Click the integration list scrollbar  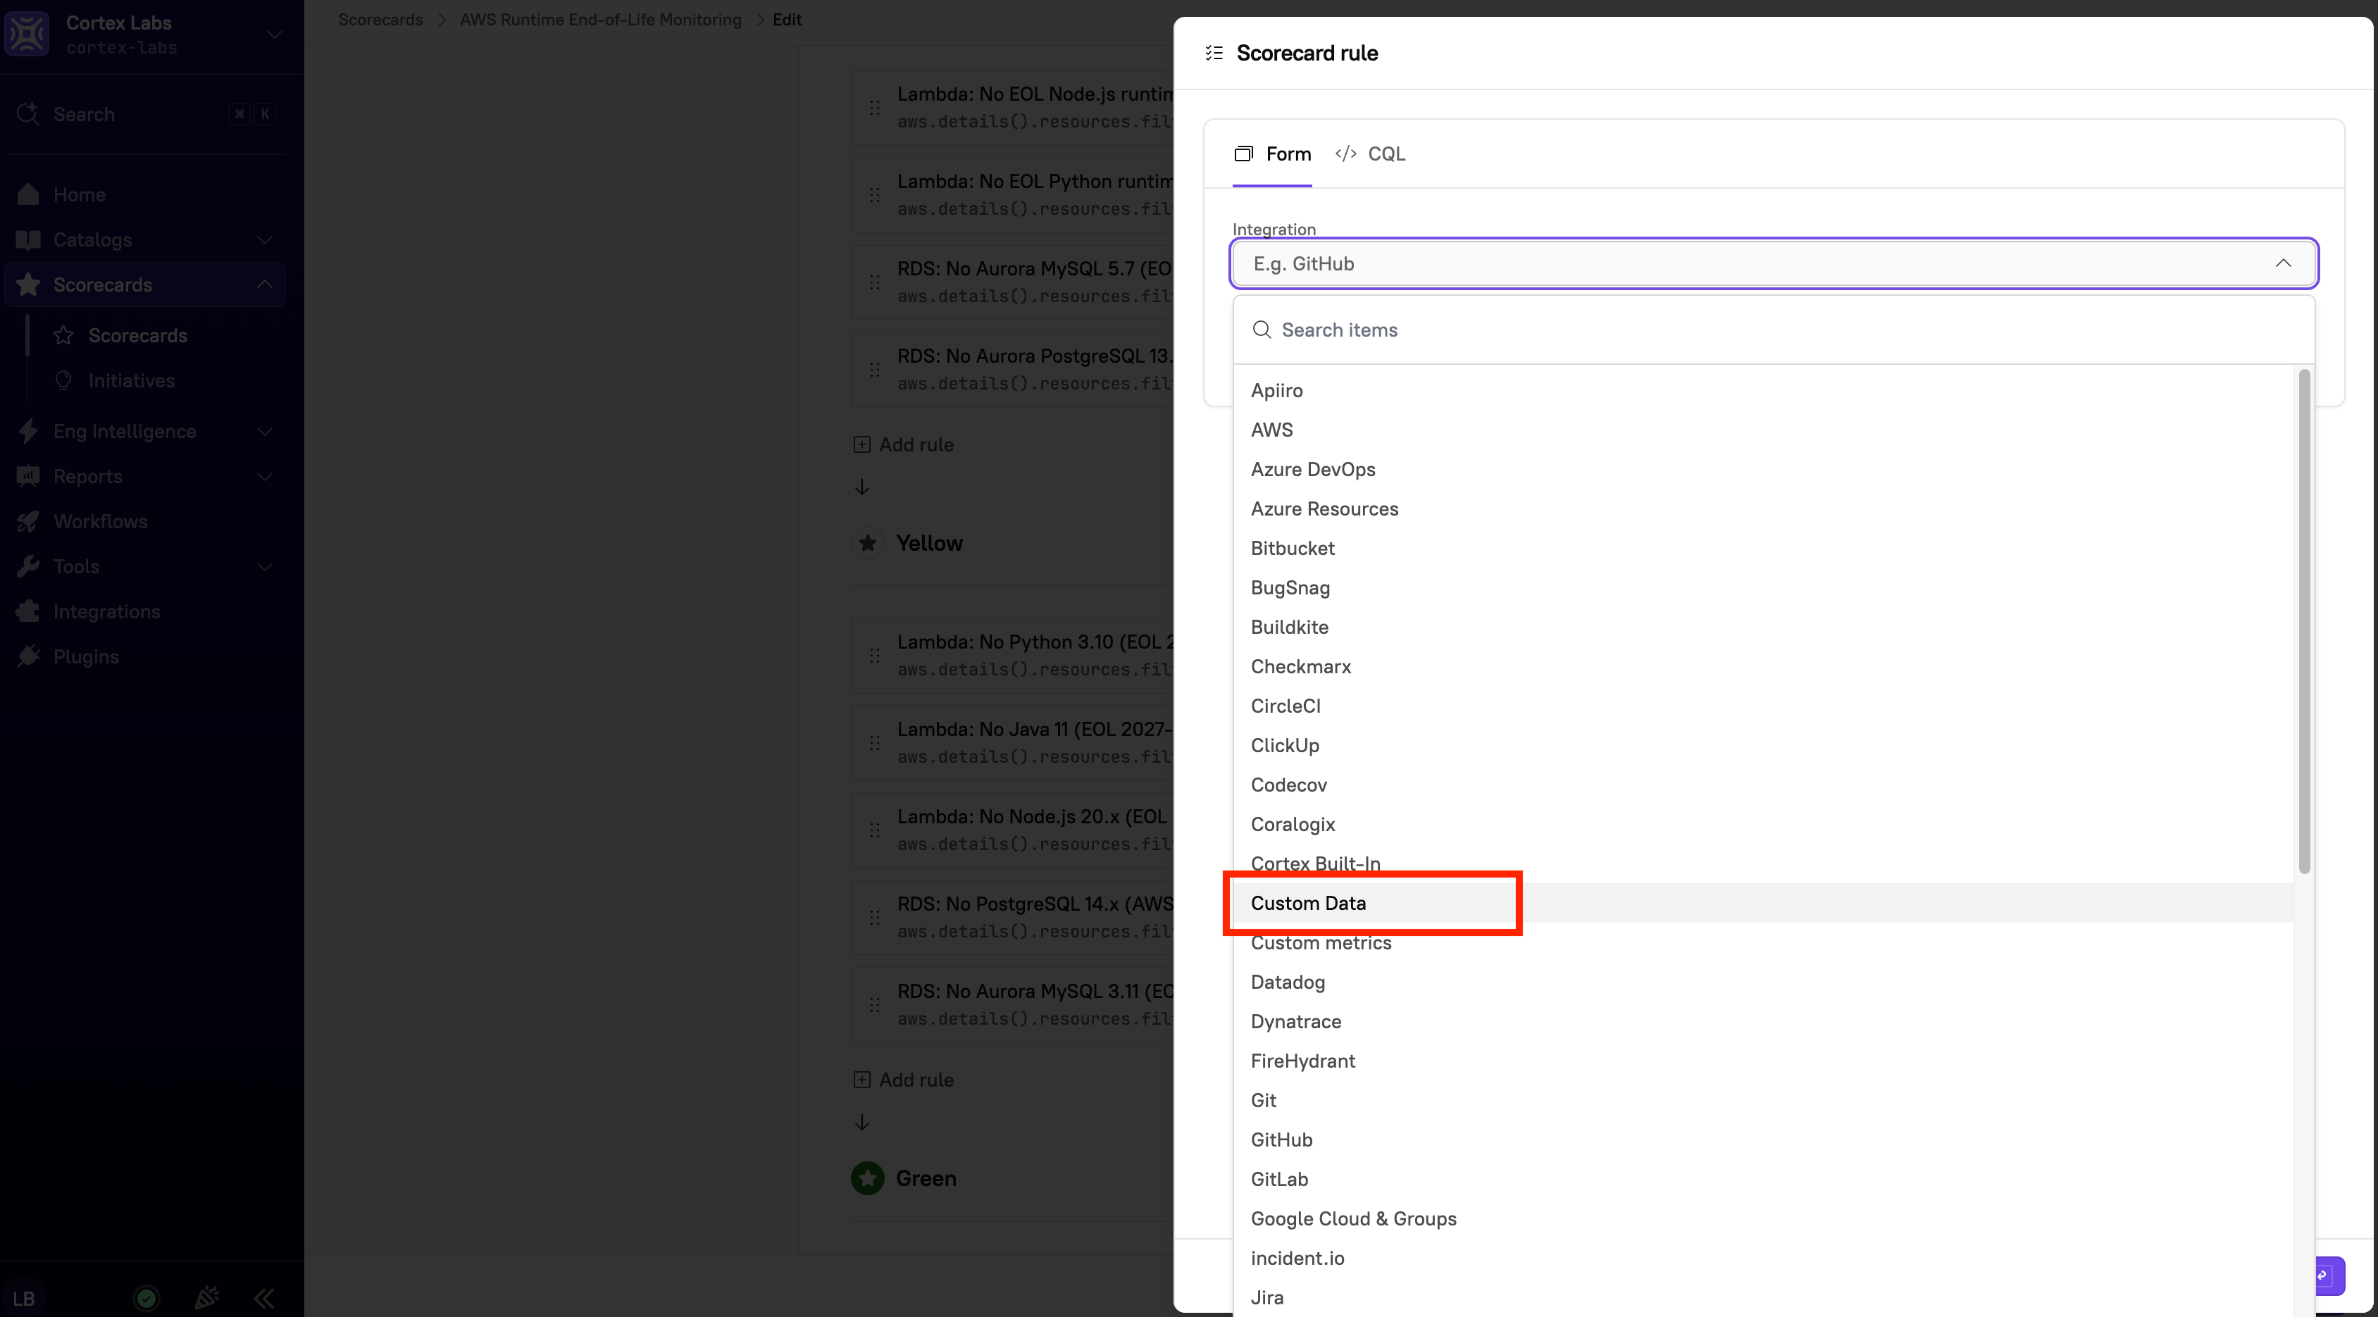click(2304, 621)
